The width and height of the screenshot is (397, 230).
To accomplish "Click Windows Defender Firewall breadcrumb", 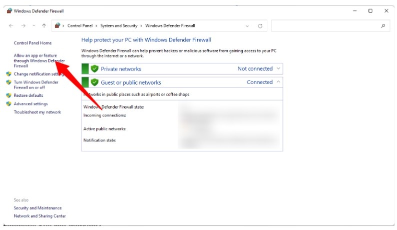I will pyautogui.click(x=170, y=26).
